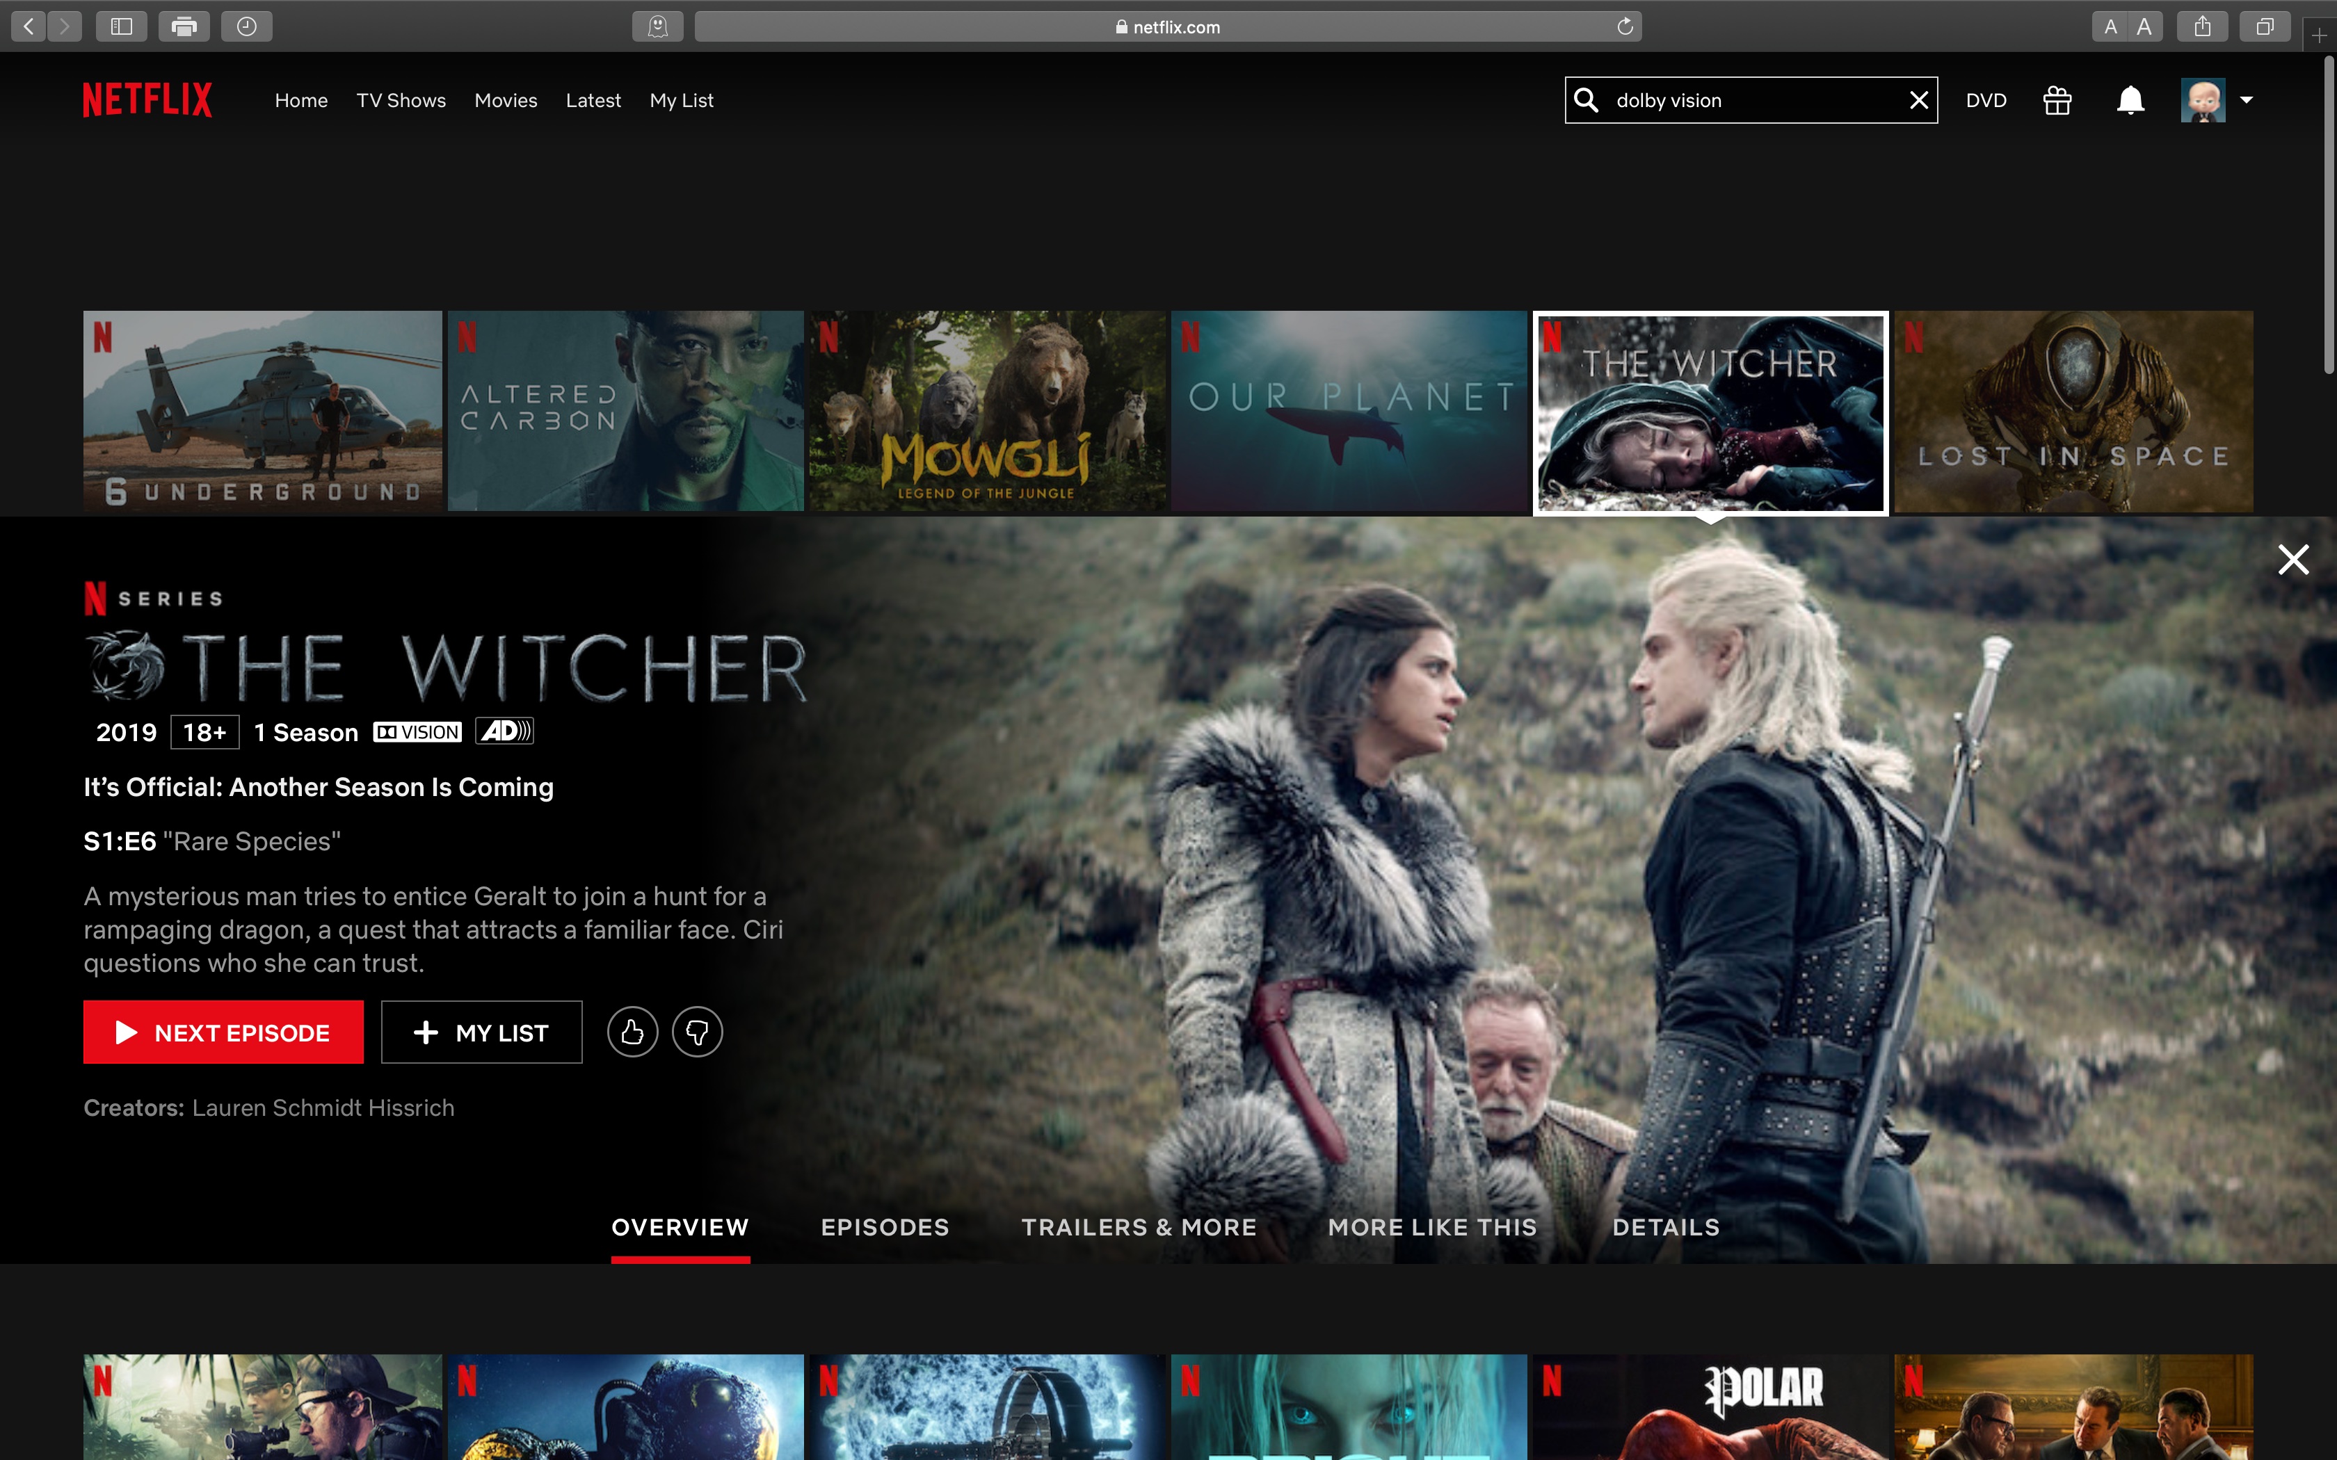The image size is (2337, 1460).
Task: Select the Overview tab
Action: [x=680, y=1227]
